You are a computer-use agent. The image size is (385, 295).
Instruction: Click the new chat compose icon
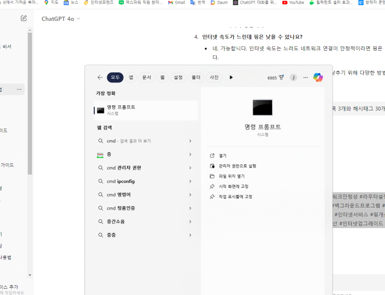click(x=23, y=18)
